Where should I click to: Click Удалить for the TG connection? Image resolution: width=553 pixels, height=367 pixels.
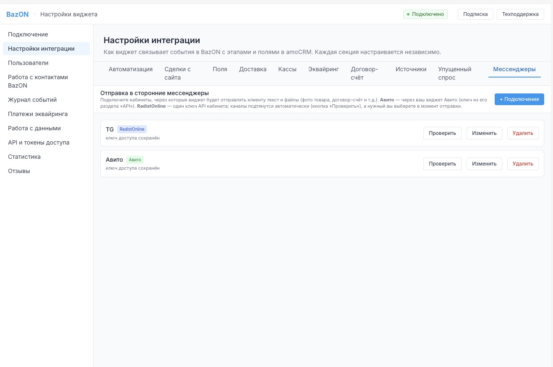tap(523, 133)
